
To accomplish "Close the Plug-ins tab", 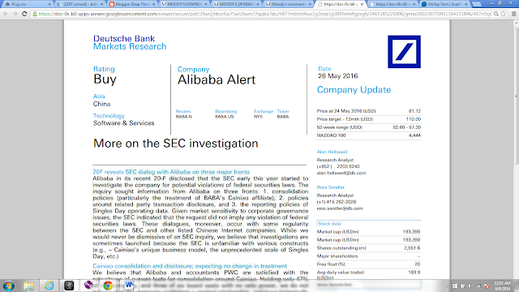I will click(x=49, y=4).
